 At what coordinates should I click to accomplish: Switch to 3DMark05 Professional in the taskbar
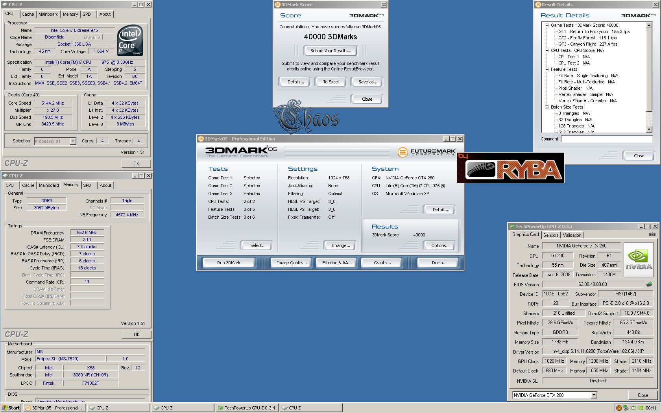coord(54,408)
